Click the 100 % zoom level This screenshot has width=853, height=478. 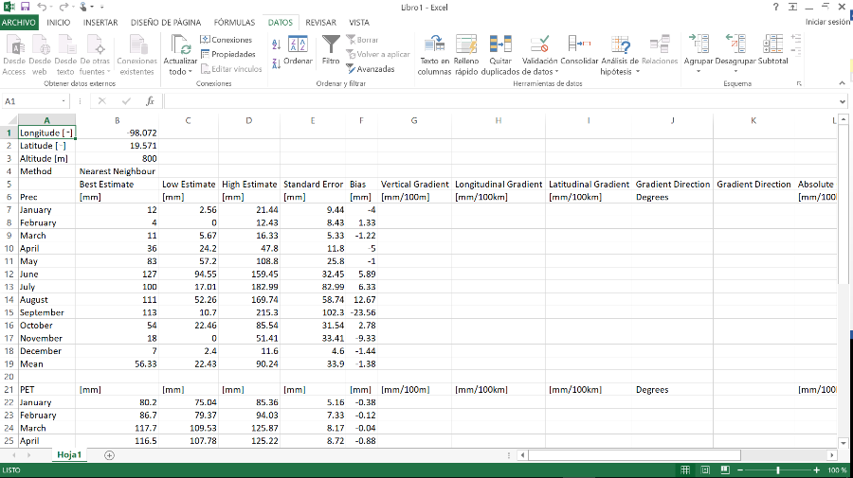tap(837, 470)
